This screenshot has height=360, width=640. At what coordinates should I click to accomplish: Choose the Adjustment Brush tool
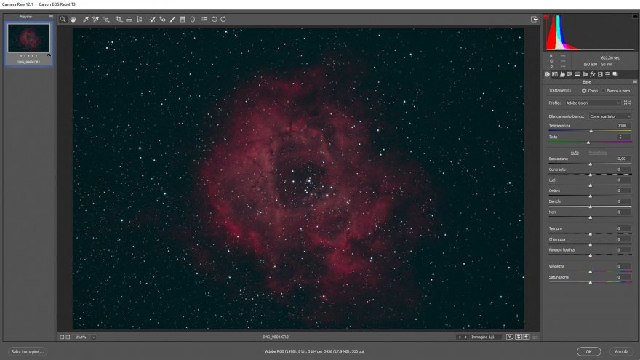(172, 20)
